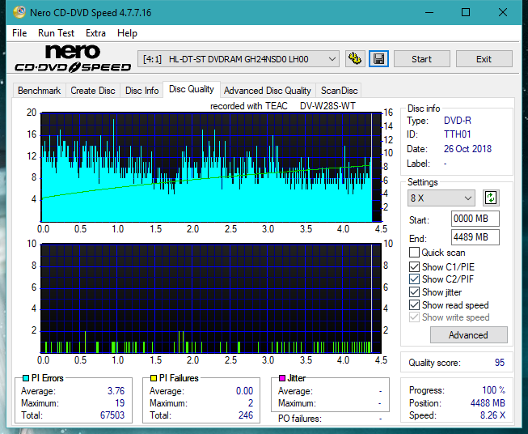
Task: Close the Nero CD-DVD Speed window
Action: (x=503, y=12)
